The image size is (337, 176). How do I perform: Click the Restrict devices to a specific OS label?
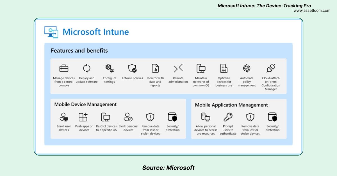[x=106, y=128]
